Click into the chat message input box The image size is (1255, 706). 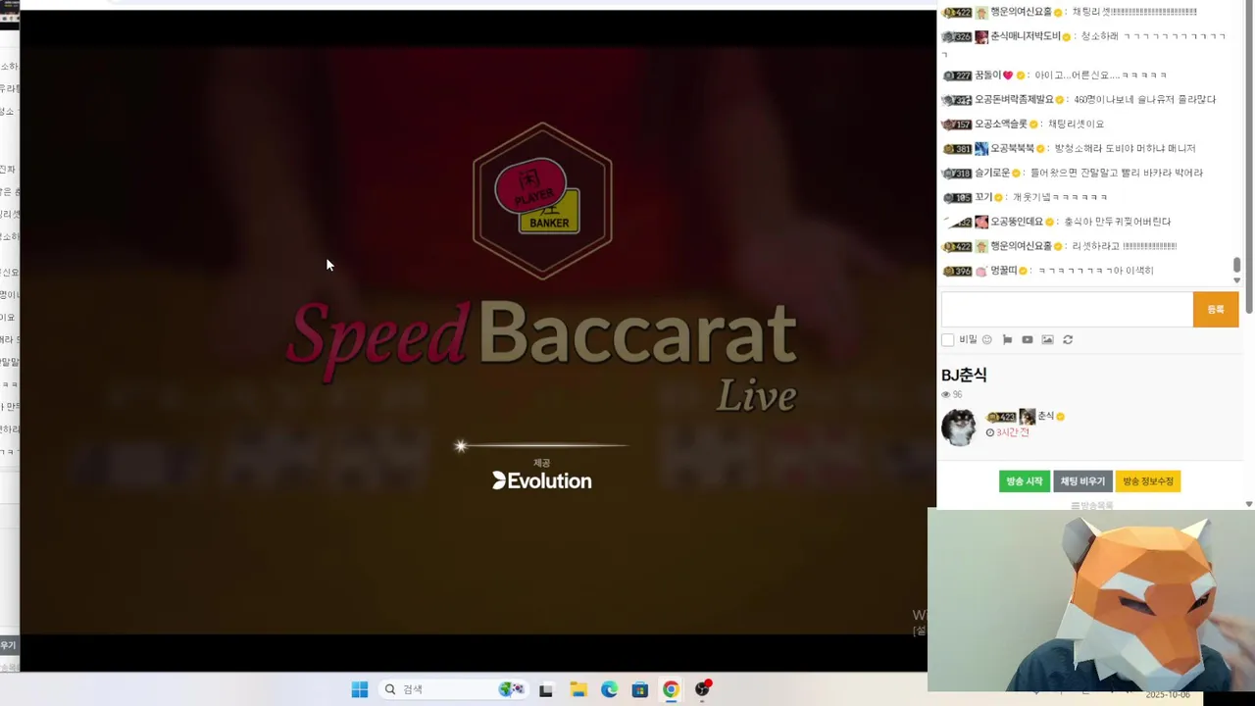tap(1067, 309)
